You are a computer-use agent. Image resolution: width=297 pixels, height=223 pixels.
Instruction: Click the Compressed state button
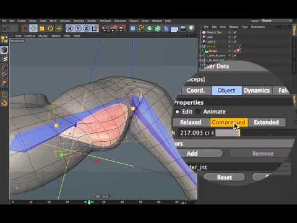tap(229, 122)
